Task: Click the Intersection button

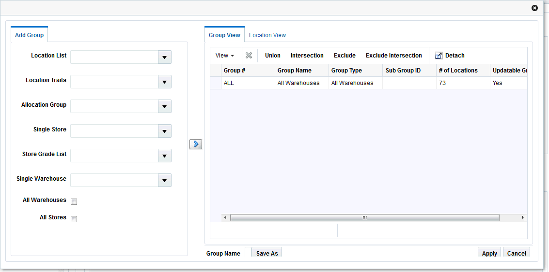Action: (x=307, y=56)
